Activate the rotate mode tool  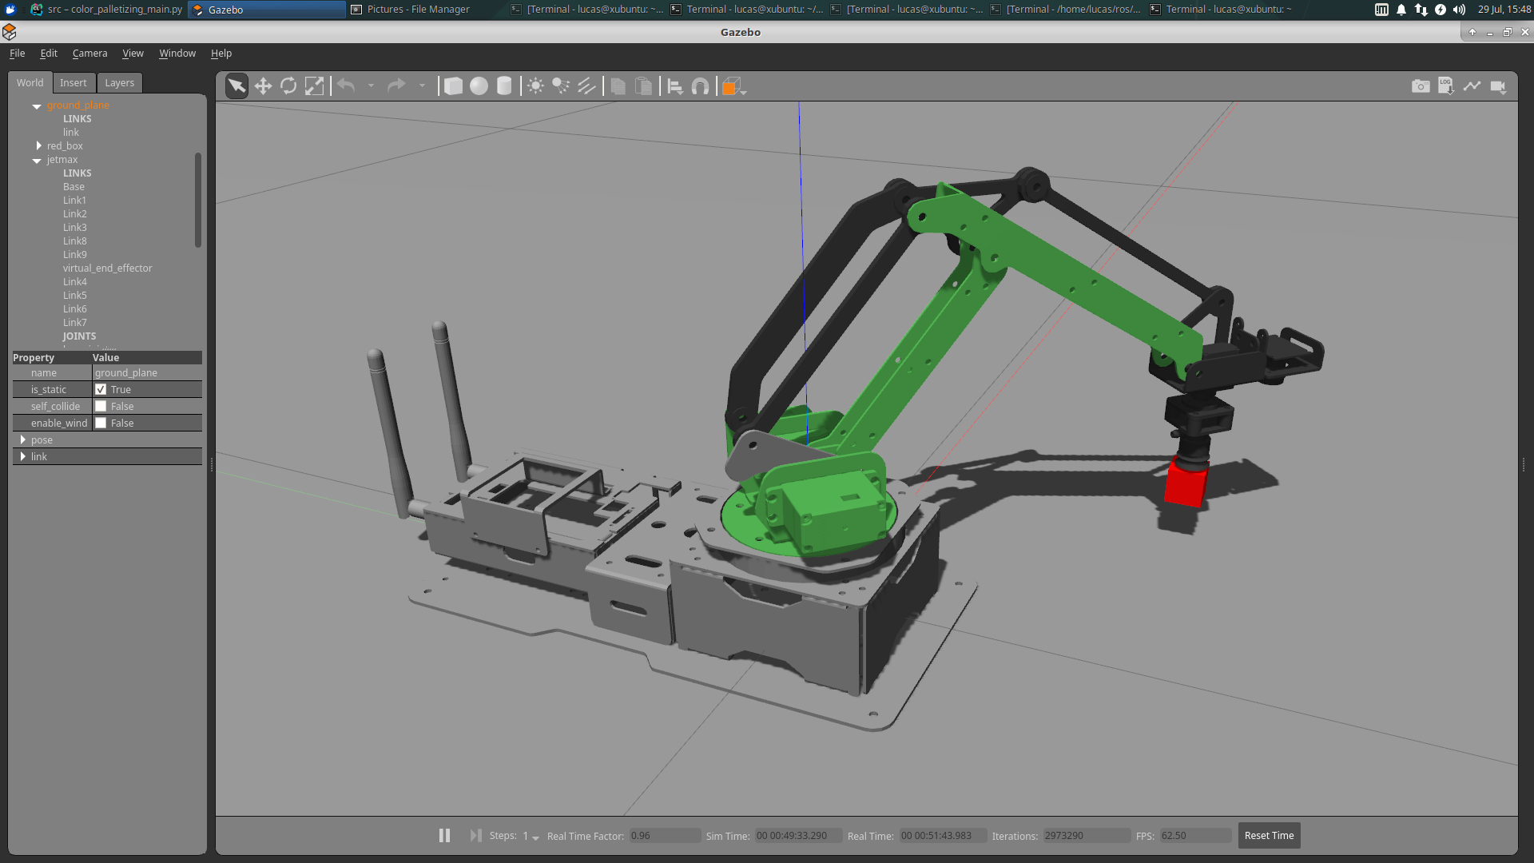[288, 86]
